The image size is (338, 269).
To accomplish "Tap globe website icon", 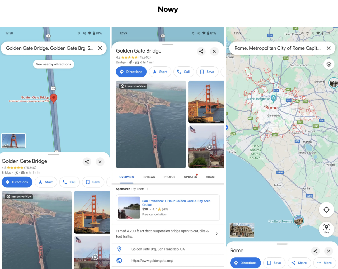I will pyautogui.click(x=119, y=261).
